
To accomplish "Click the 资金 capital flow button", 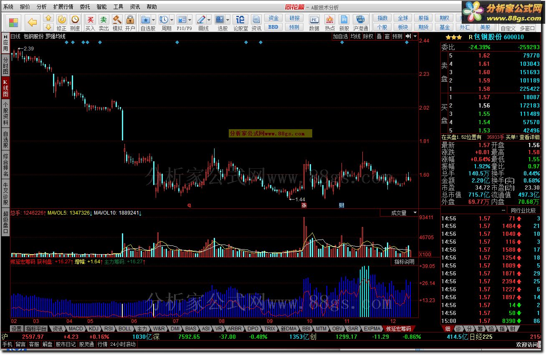I will click(273, 18).
